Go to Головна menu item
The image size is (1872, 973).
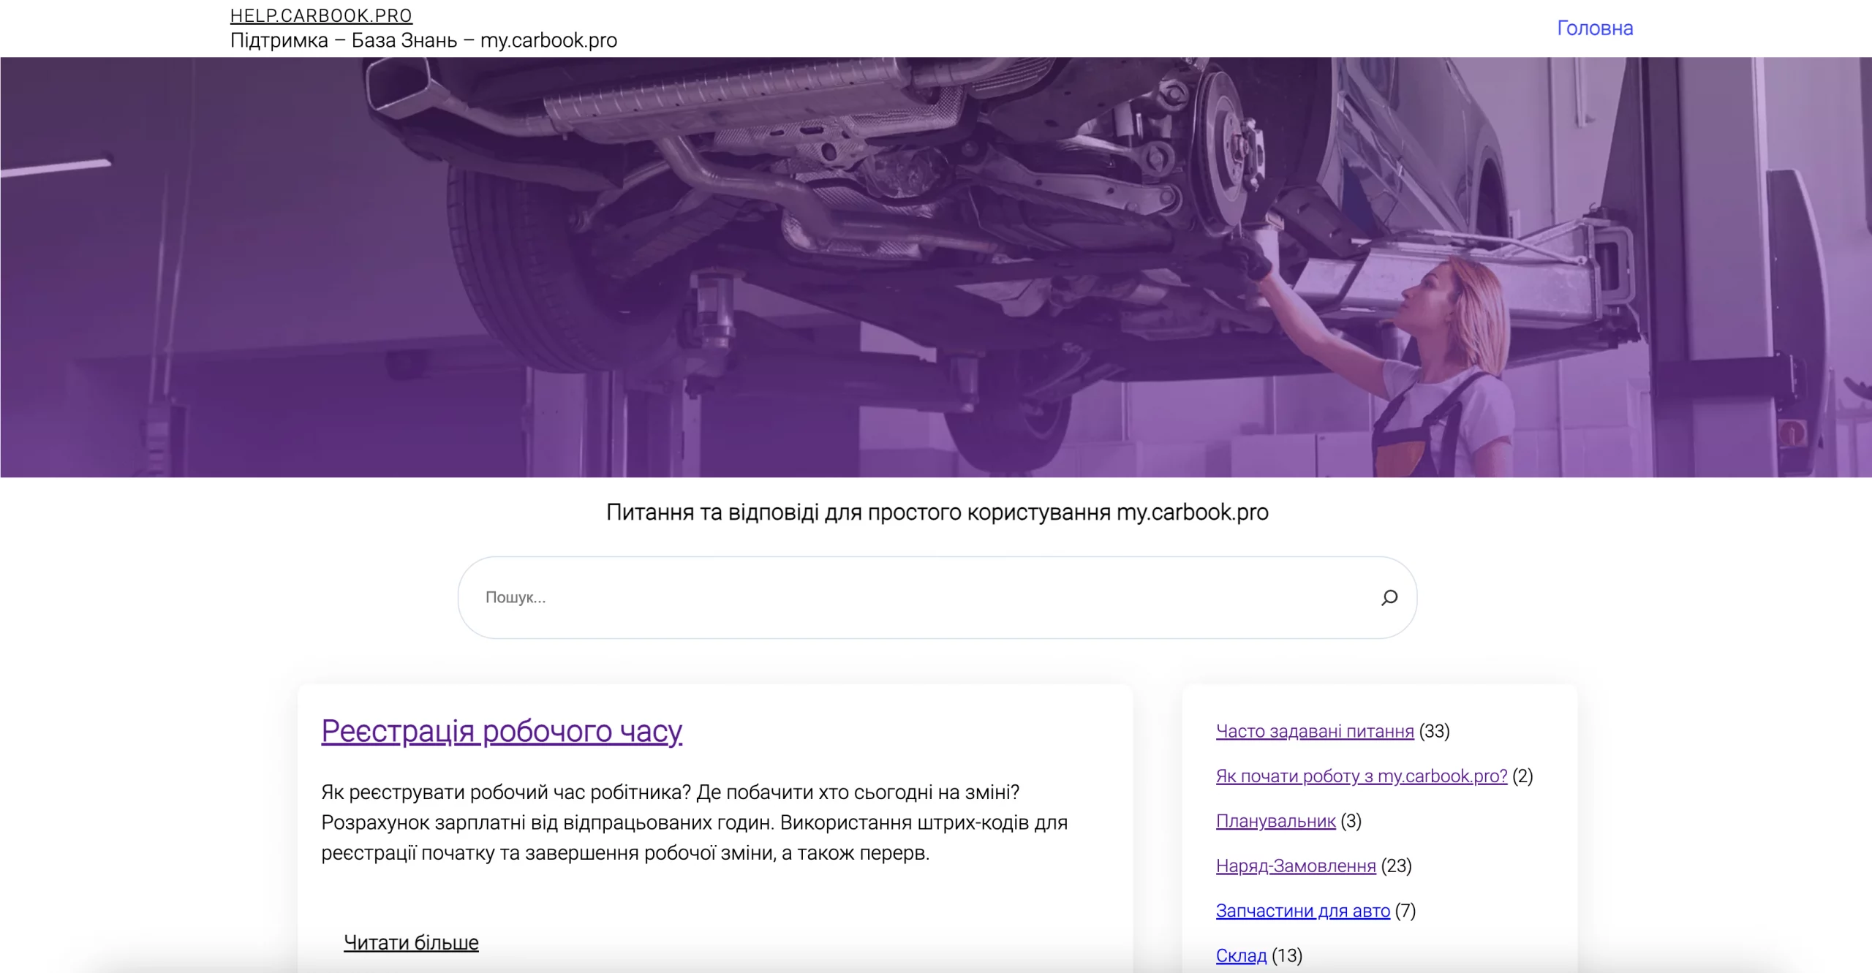pyautogui.click(x=1595, y=28)
